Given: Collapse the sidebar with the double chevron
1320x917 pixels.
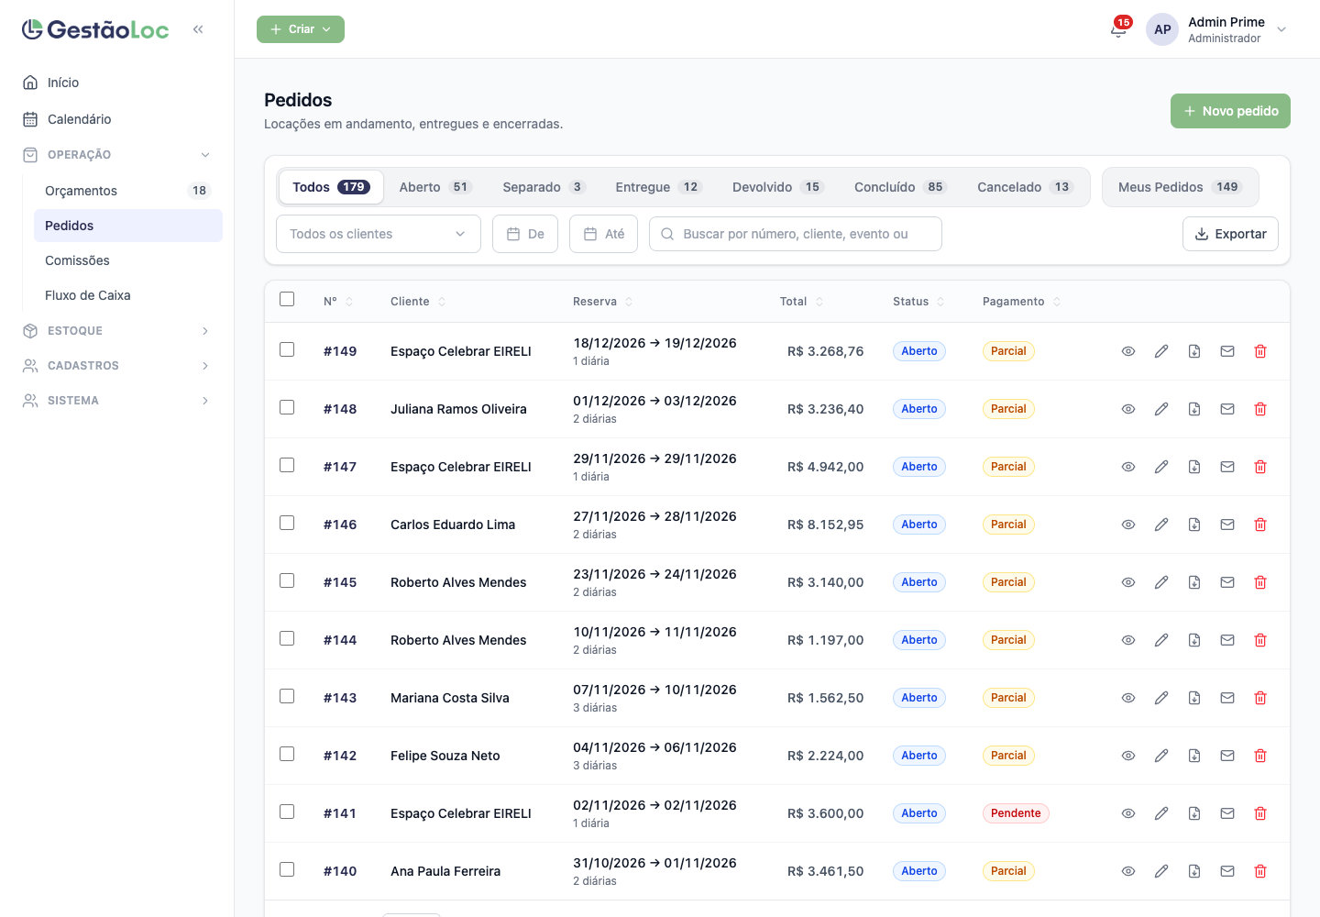Looking at the screenshot, I should pyautogui.click(x=198, y=29).
